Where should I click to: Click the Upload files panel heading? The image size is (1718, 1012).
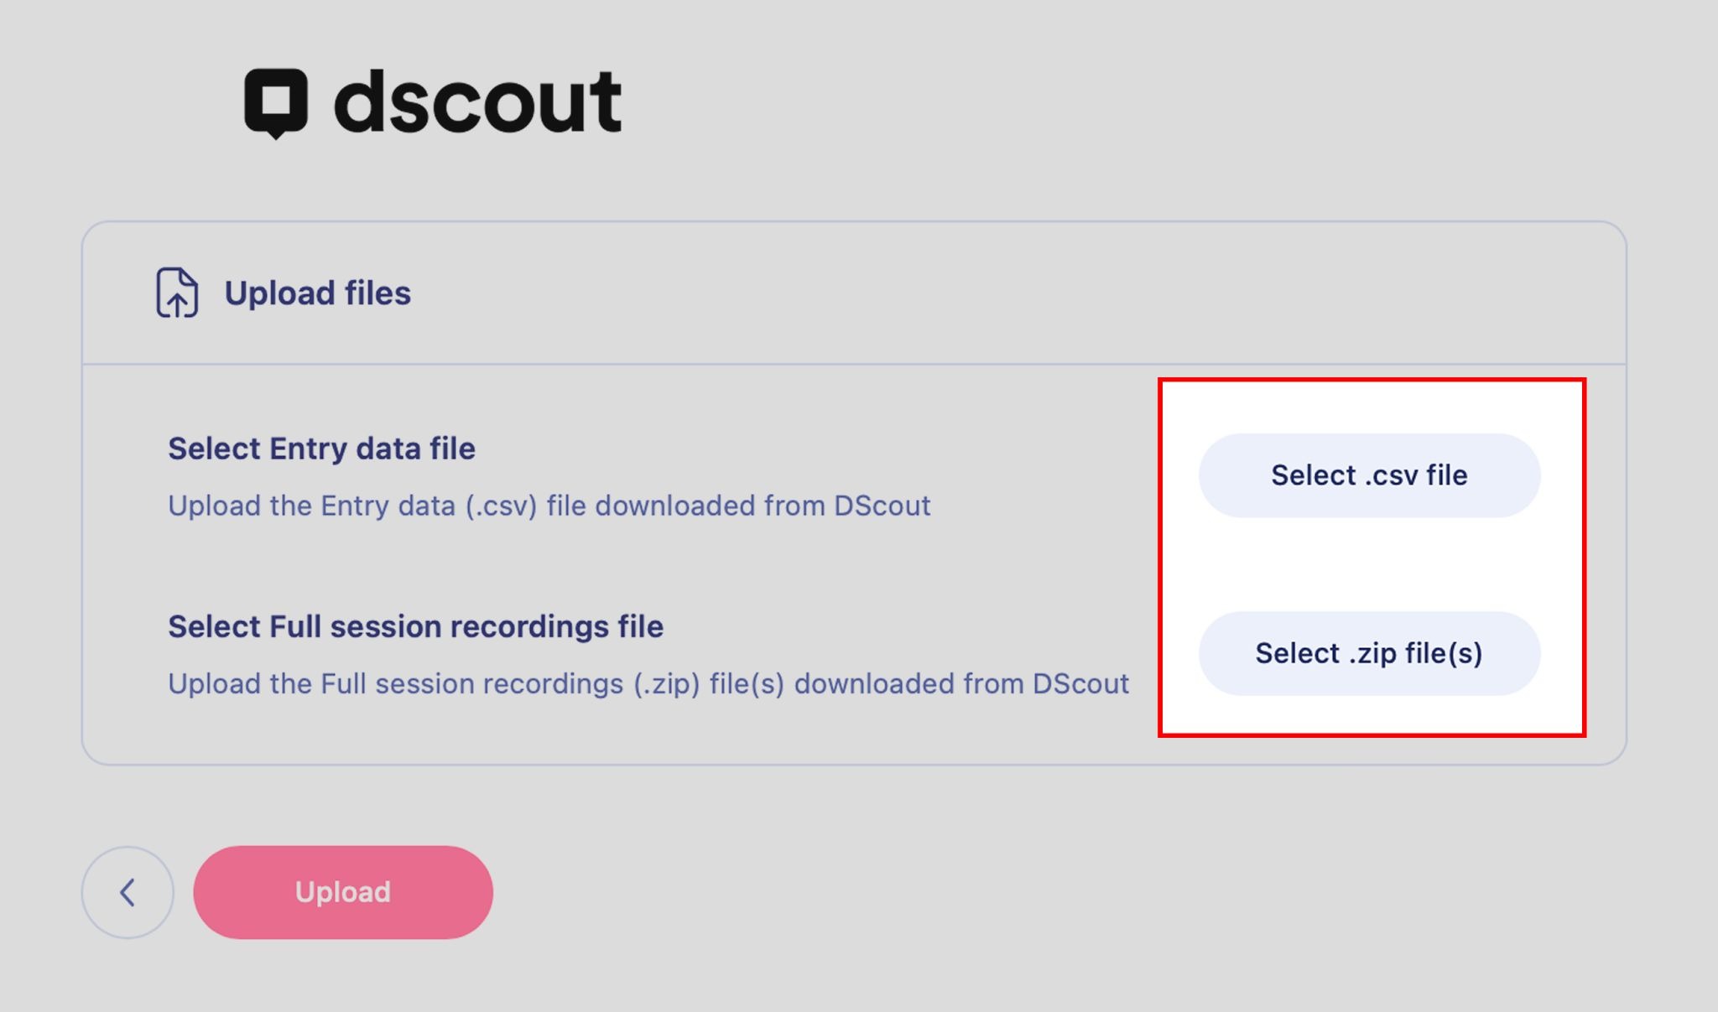click(x=317, y=293)
